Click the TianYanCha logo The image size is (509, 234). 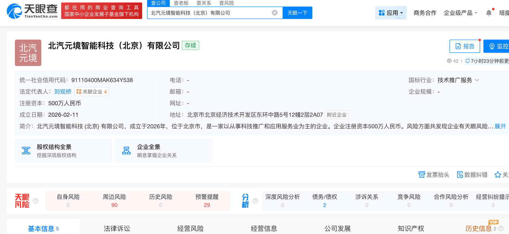point(32,11)
